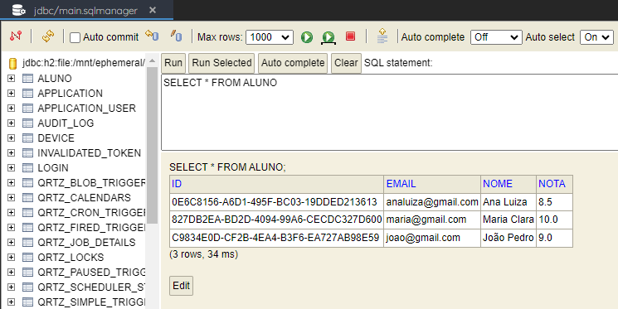Image resolution: width=618 pixels, height=309 pixels.
Task: Toggle the Auto commit checkbox
Action: point(75,37)
